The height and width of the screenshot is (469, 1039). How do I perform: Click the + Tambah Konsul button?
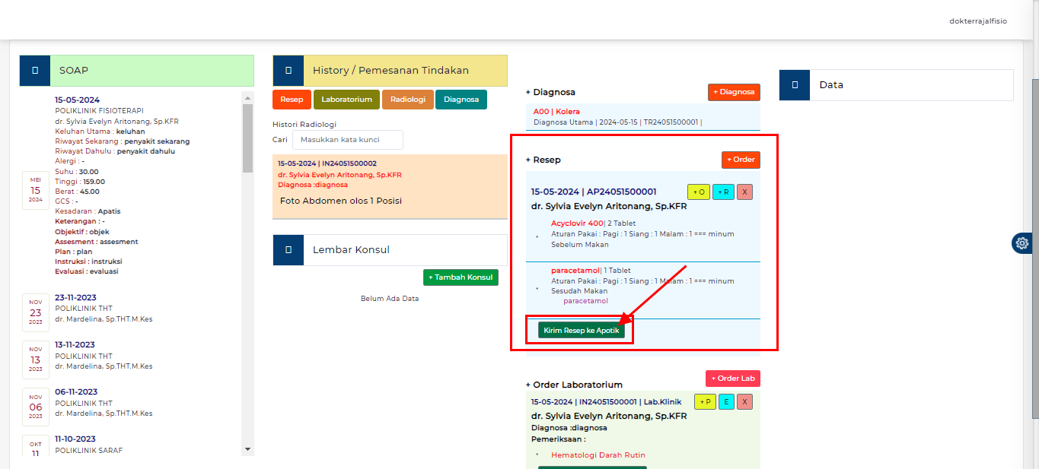point(461,277)
